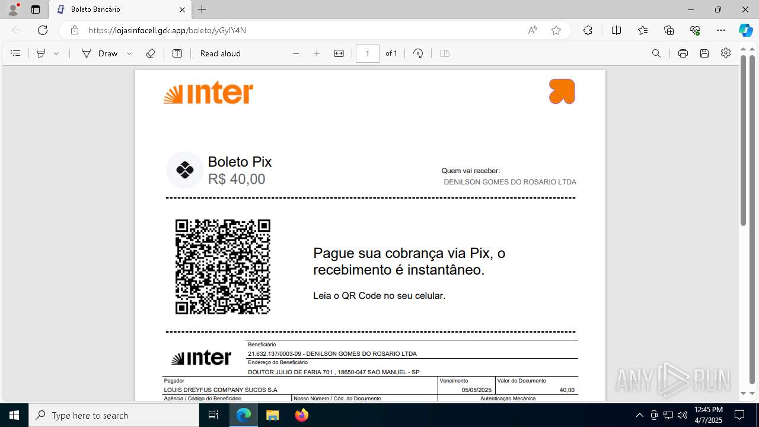Viewport: 759px width, 427px height.
Task: Toggle the page view icon
Action: pyautogui.click(x=445, y=53)
